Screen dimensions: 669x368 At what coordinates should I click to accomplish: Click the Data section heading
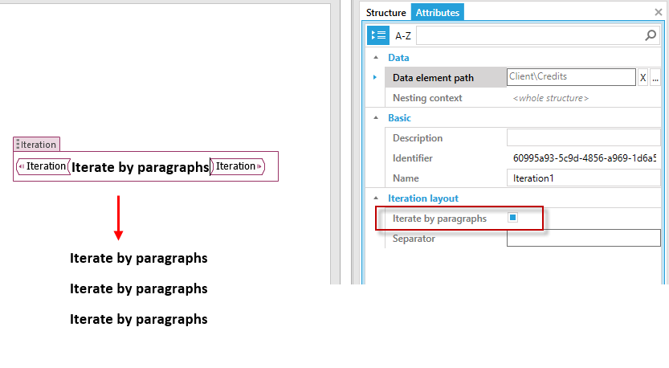(398, 58)
